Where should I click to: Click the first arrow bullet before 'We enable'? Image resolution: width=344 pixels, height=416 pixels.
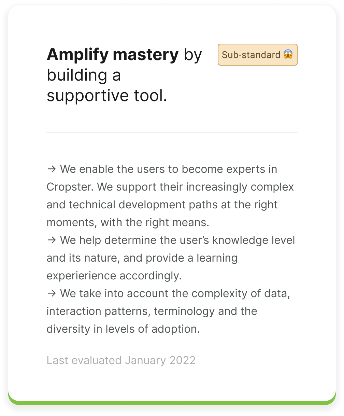pos(51,169)
